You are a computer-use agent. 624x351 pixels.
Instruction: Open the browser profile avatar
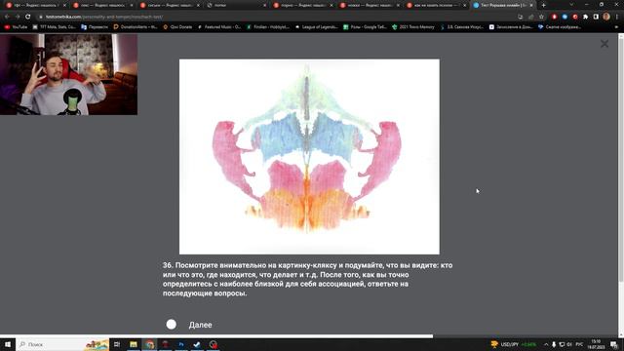(x=606, y=17)
